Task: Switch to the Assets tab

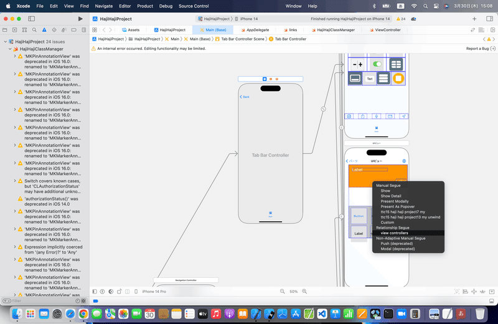Action: pos(131,30)
